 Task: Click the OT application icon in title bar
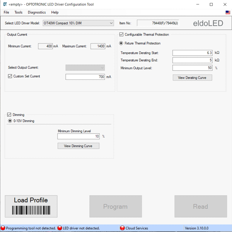click(5, 4)
